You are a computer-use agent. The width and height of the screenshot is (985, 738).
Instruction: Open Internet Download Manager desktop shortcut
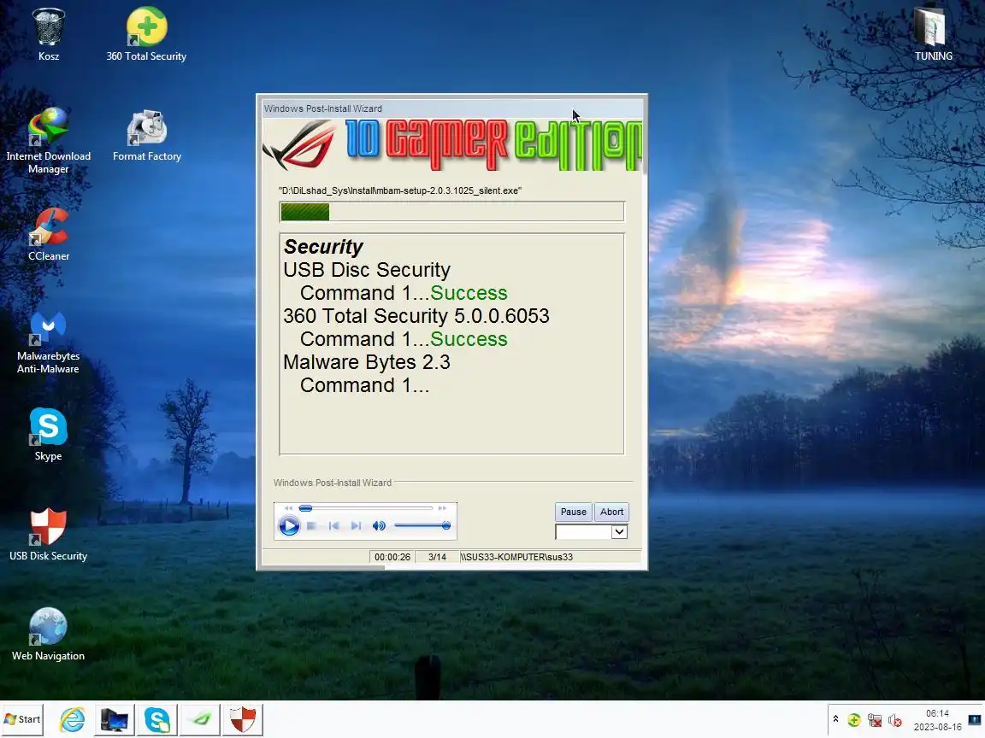49,141
